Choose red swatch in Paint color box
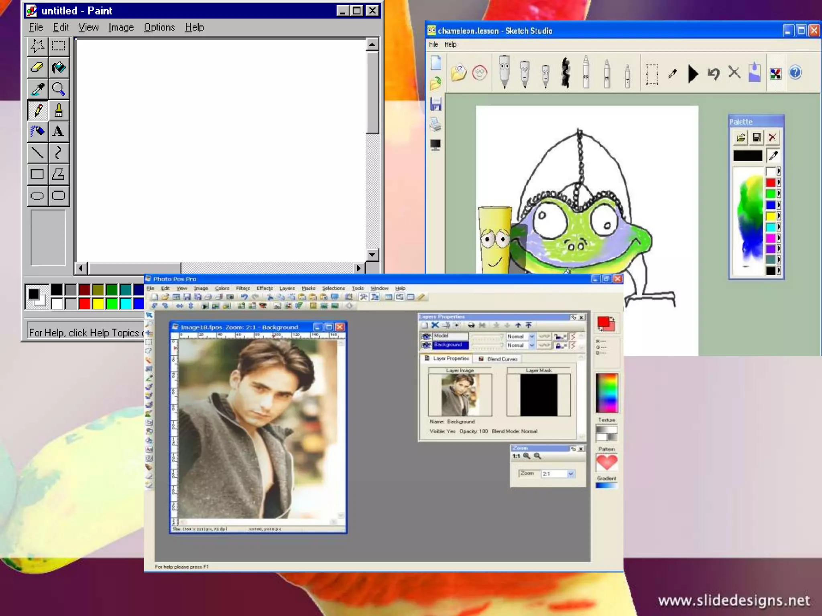 pos(84,304)
